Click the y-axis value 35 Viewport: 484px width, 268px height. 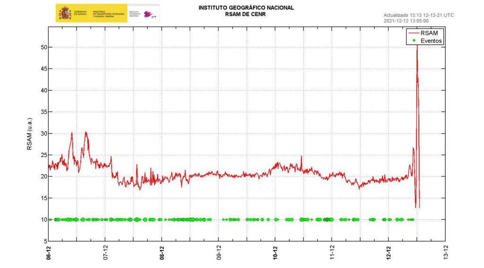tap(43, 112)
